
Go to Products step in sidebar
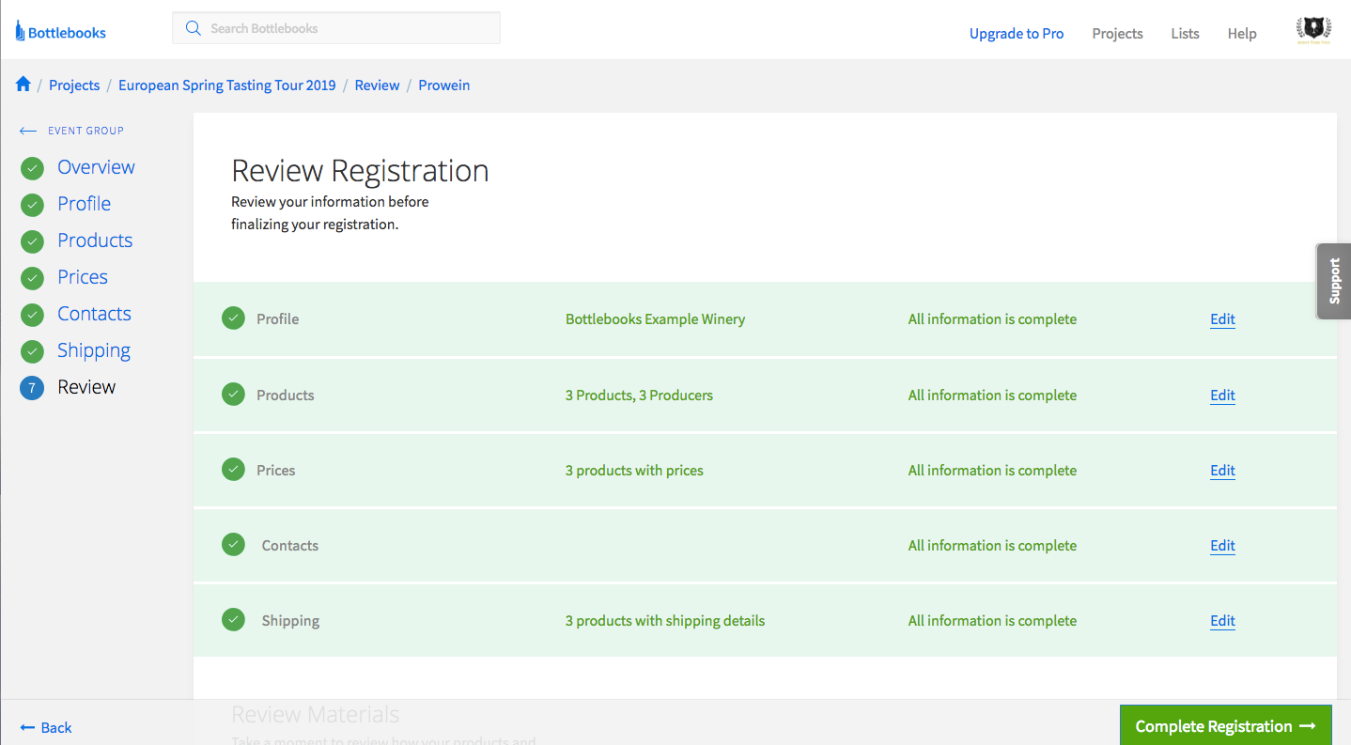(95, 241)
